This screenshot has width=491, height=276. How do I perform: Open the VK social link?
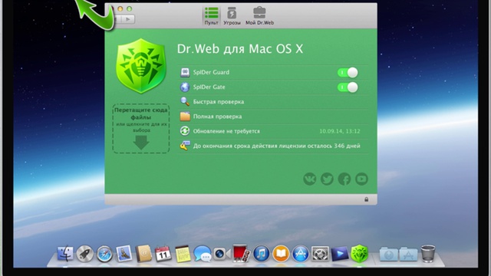click(x=310, y=179)
